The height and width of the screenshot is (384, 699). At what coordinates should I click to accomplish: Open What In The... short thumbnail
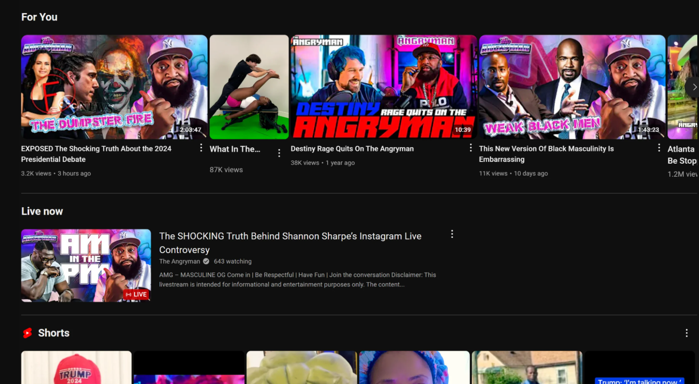coord(249,87)
